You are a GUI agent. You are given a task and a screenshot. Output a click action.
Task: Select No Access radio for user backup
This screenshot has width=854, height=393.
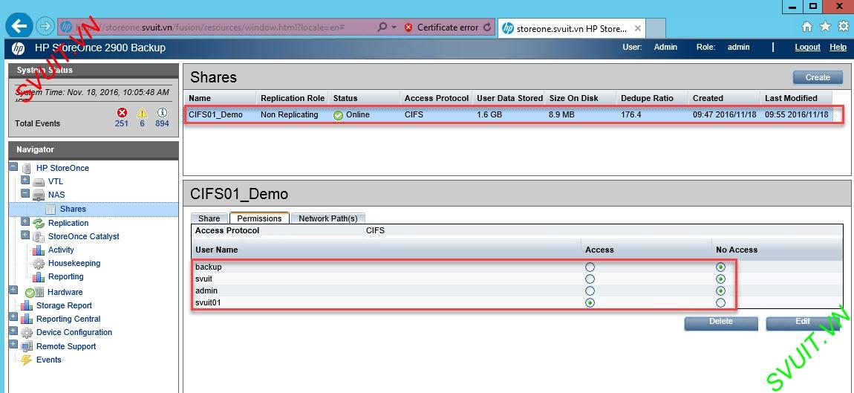[x=720, y=267]
